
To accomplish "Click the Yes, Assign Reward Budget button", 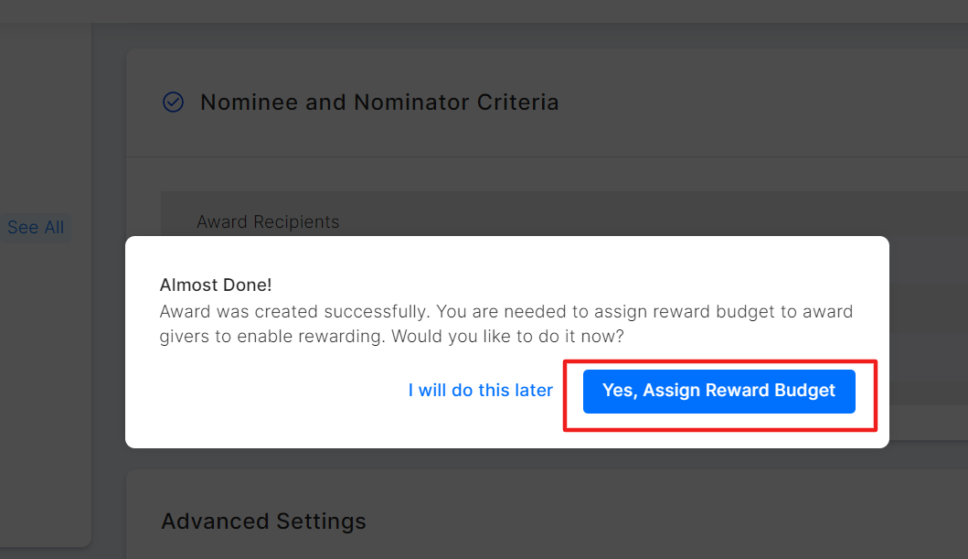I will click(x=718, y=391).
